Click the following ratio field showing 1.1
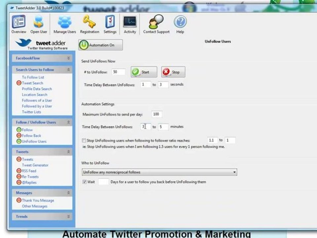Viewport: 317px width, 238px height. click(x=212, y=140)
